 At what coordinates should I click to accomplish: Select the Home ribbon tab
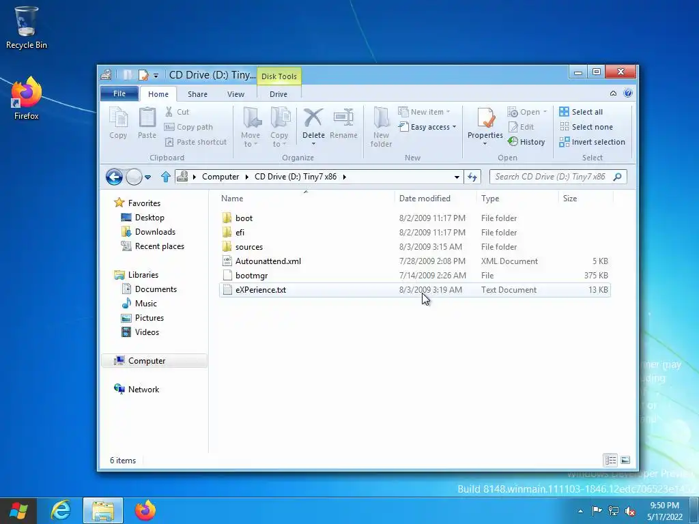tap(158, 94)
